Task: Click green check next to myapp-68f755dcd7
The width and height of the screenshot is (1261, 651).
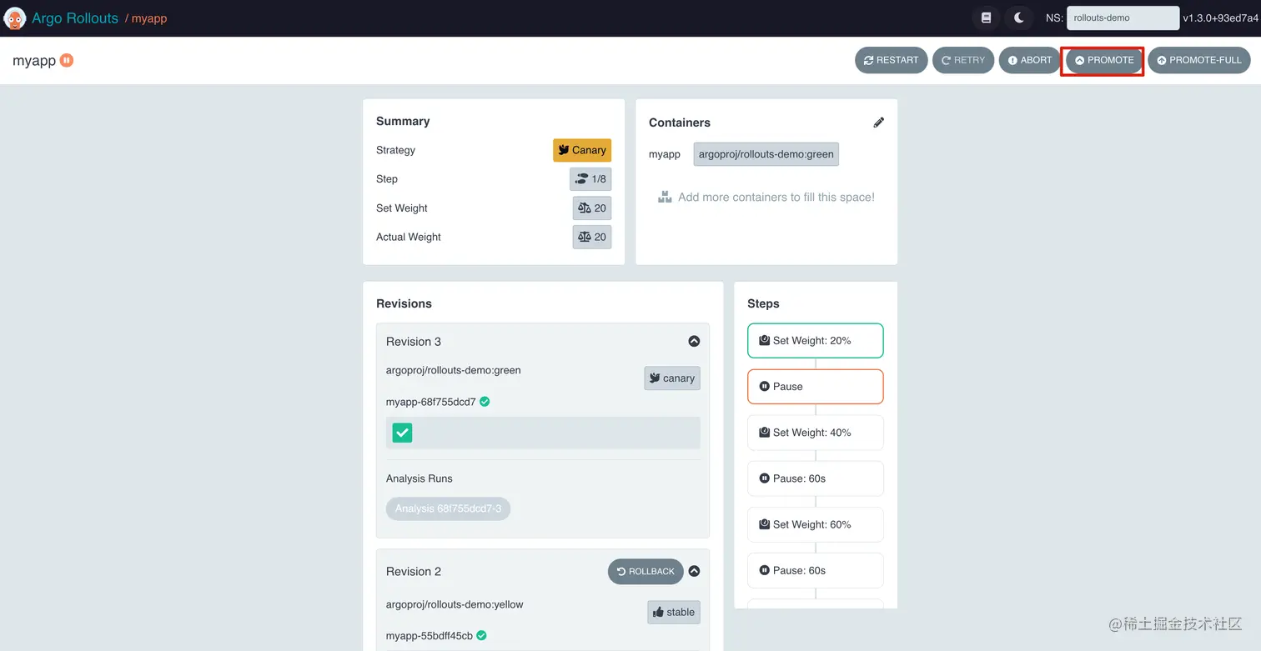Action: coord(485,402)
